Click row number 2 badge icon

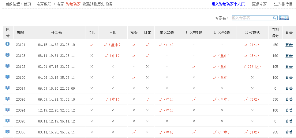coord(8,55)
